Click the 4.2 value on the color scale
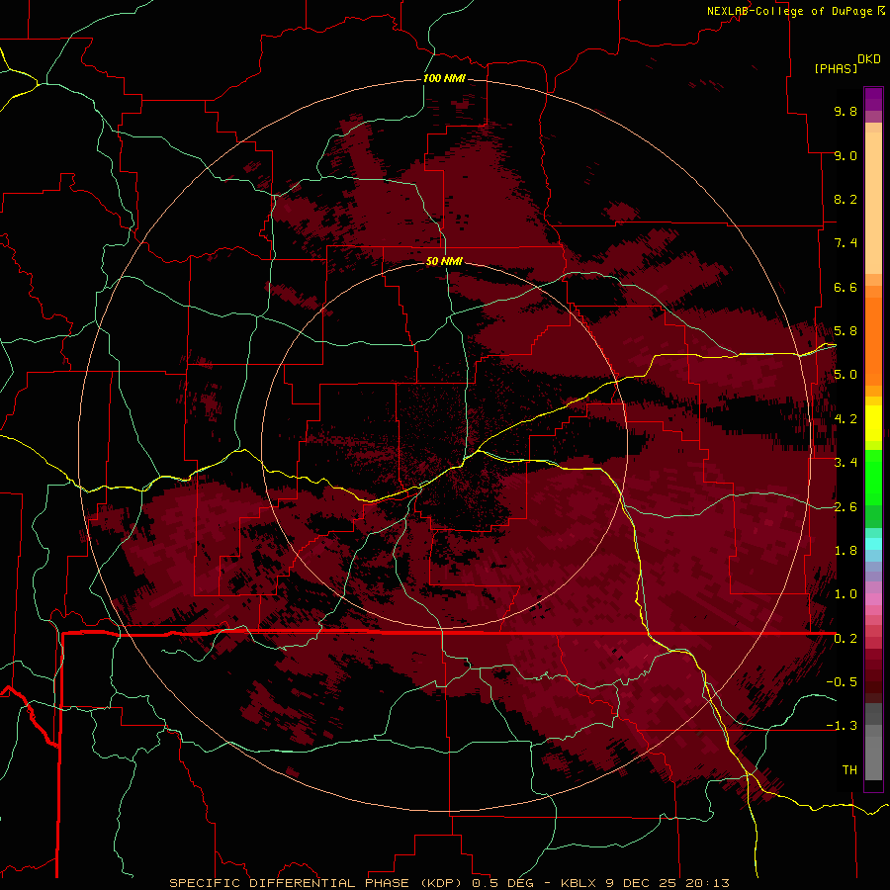The height and width of the screenshot is (890, 890). pyautogui.click(x=845, y=419)
